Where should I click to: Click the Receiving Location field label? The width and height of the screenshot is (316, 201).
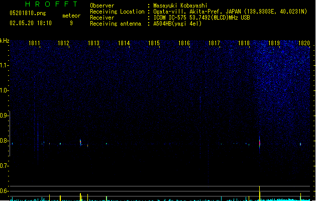[x=117, y=12]
